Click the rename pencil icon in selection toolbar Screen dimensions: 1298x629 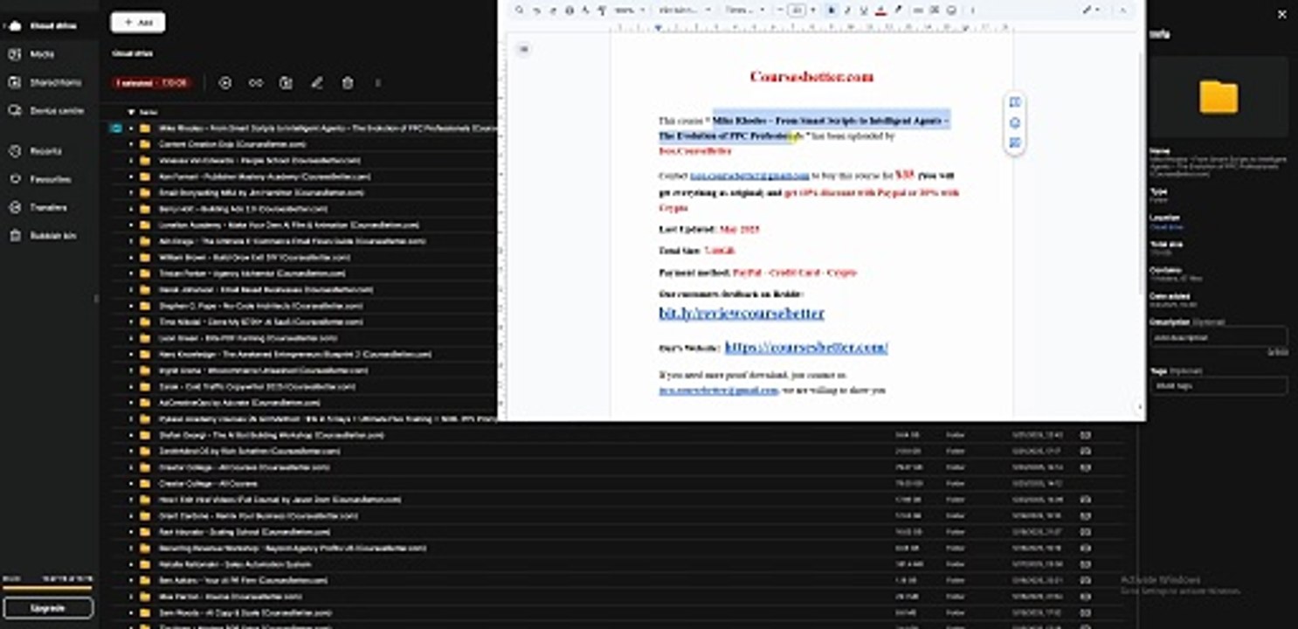(317, 83)
